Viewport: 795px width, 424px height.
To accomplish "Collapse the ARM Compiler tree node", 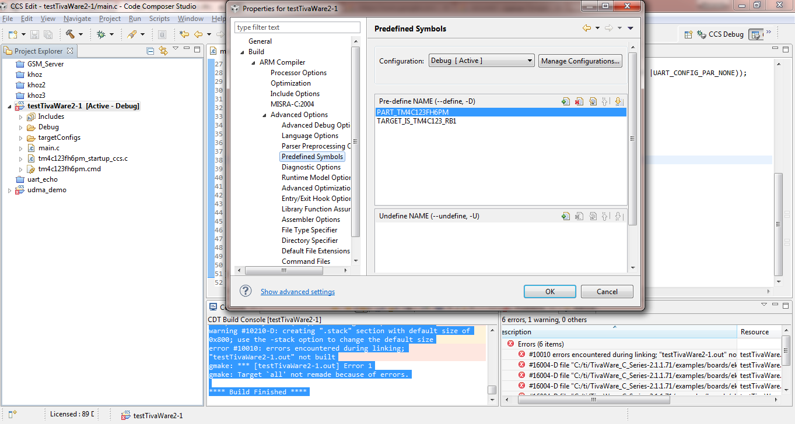I will tap(254, 62).
